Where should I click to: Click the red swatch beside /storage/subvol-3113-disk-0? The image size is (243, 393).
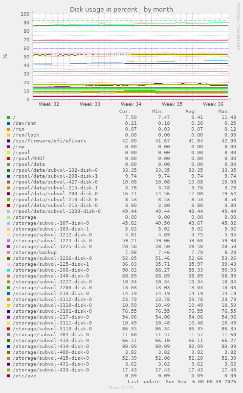point(8,329)
